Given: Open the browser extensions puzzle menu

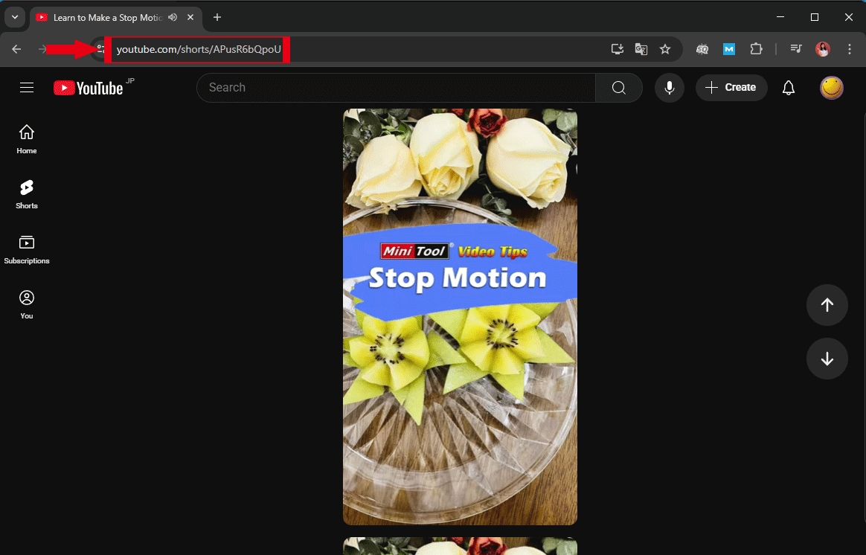Looking at the screenshot, I should [757, 49].
